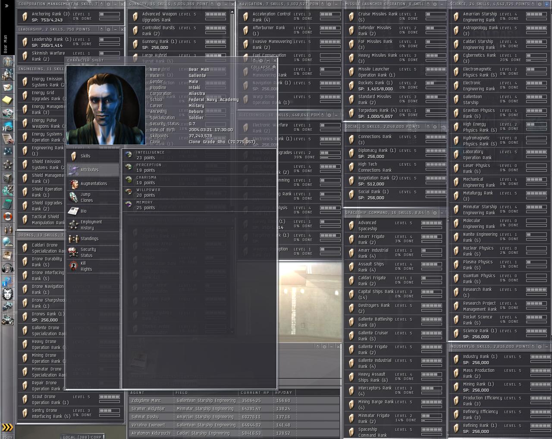Click the Diplomacy skill book icon
This screenshot has width=552, height=439.
point(351,153)
